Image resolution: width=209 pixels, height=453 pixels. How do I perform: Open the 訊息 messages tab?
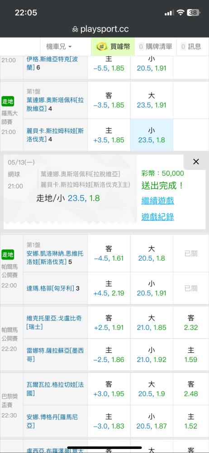tap(190, 47)
